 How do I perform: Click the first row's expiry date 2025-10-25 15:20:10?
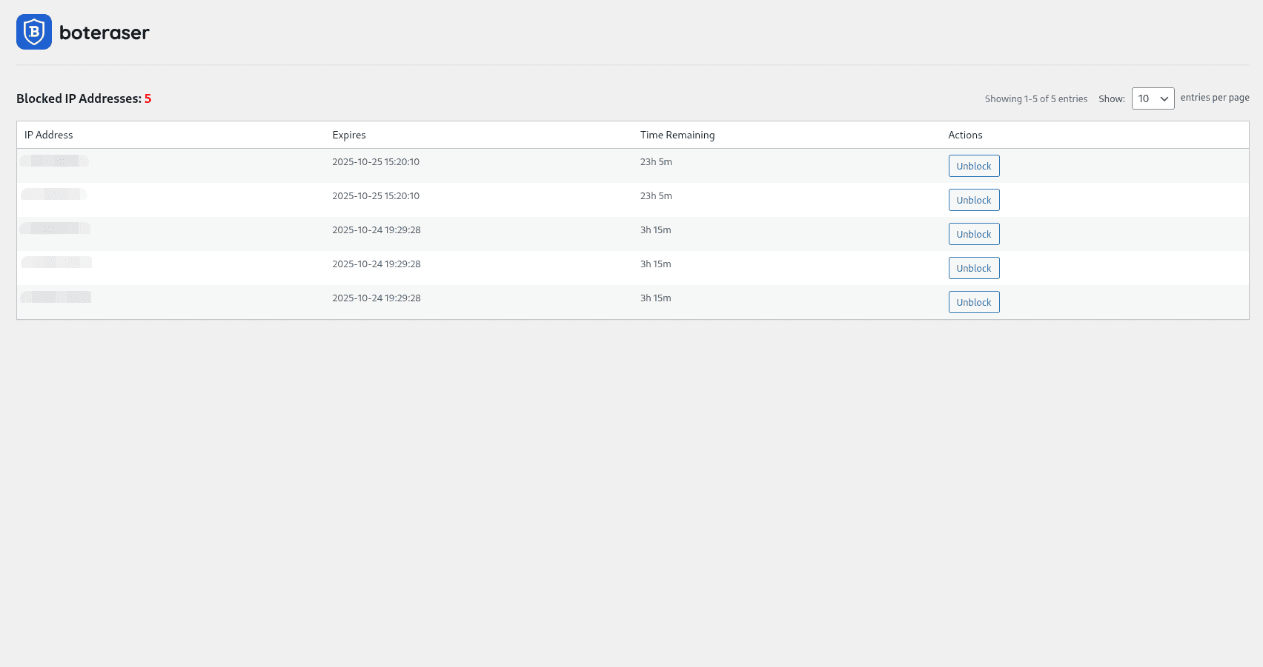376,162
